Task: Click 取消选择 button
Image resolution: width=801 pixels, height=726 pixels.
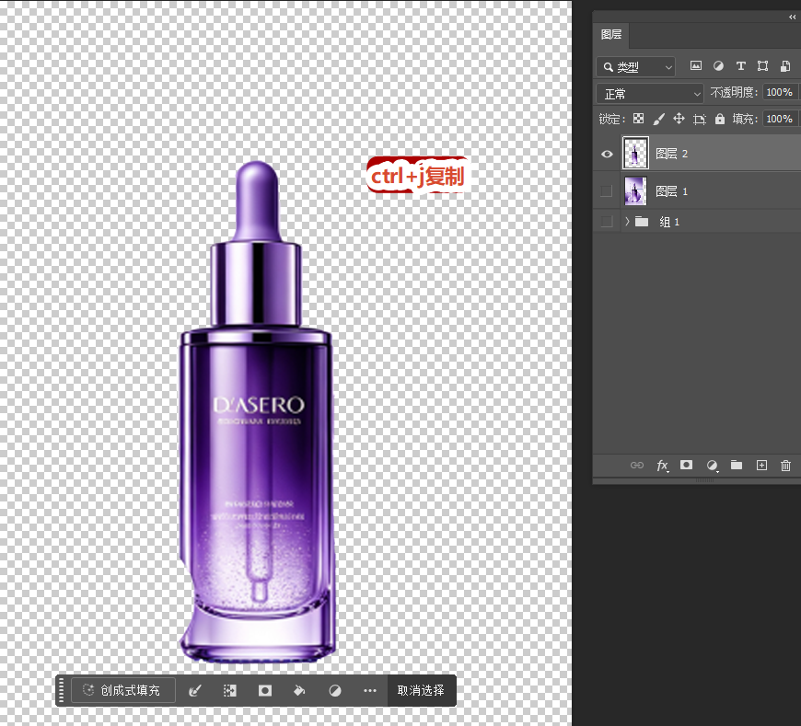Action: [421, 691]
